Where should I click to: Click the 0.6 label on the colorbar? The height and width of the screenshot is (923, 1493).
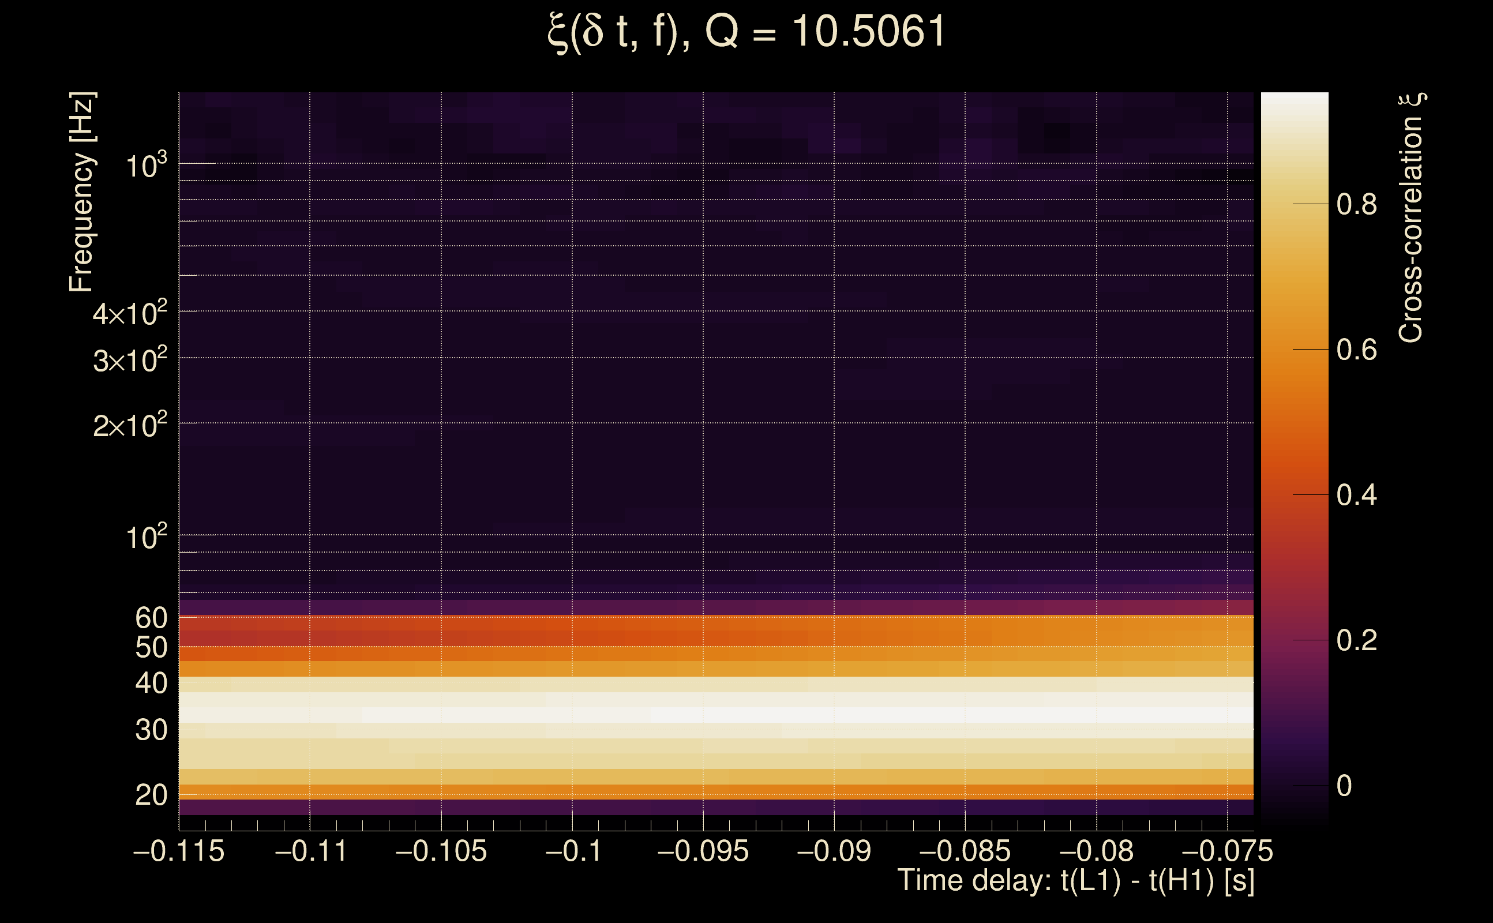tap(1356, 350)
